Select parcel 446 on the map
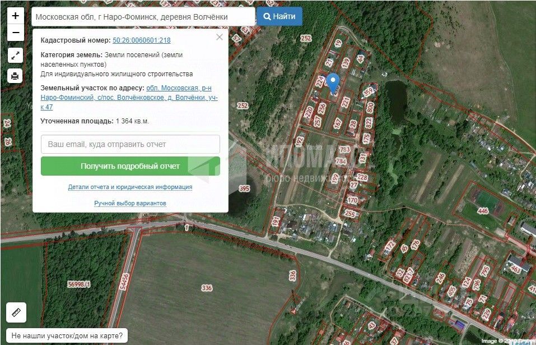The width and height of the screenshot is (536, 345). tap(483, 211)
